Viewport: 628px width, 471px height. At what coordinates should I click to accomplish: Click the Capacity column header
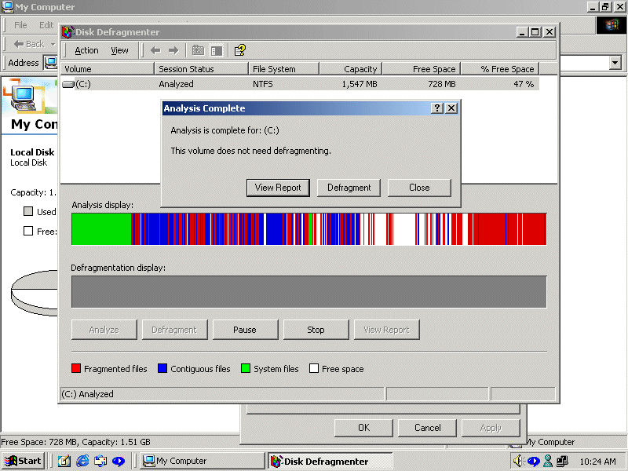(350, 69)
